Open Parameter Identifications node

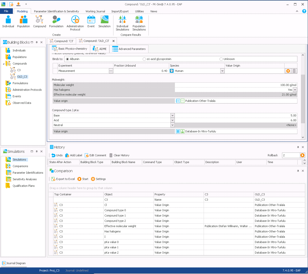[28, 173]
